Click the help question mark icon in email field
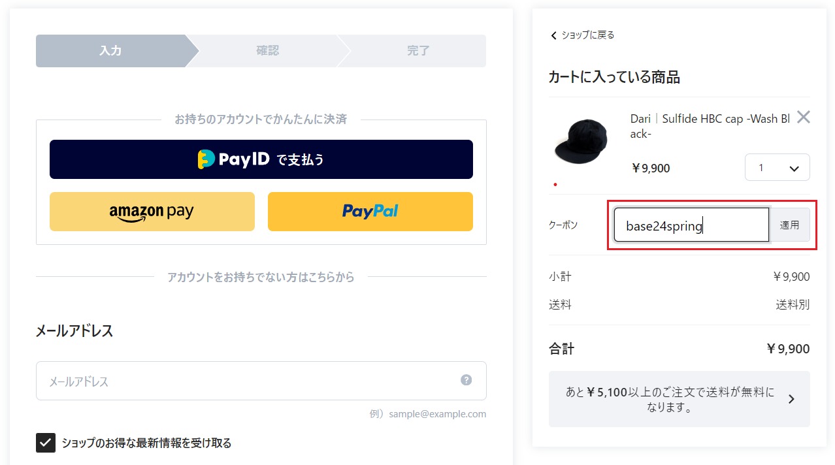This screenshot has width=835, height=465. (466, 380)
